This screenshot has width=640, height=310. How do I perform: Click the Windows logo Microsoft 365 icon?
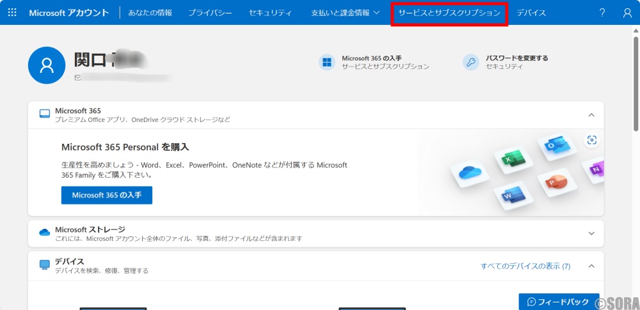[x=326, y=62]
